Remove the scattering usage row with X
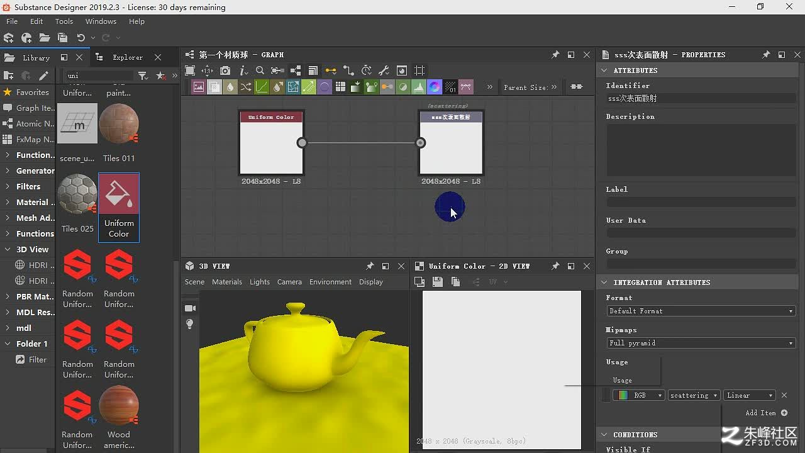The height and width of the screenshot is (453, 805). click(784, 395)
